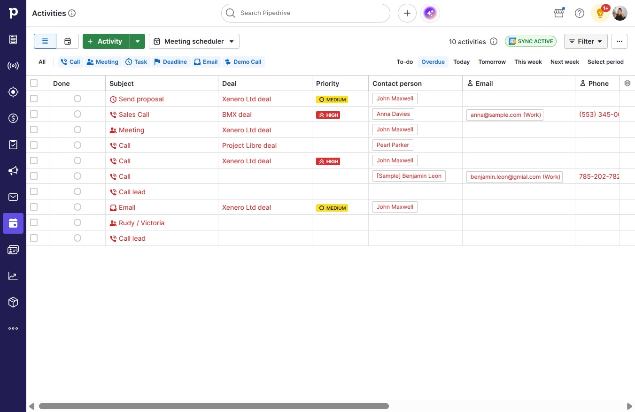The image size is (635, 412).
Task: Open the contact card icon in the sidebar
Action: point(13,250)
